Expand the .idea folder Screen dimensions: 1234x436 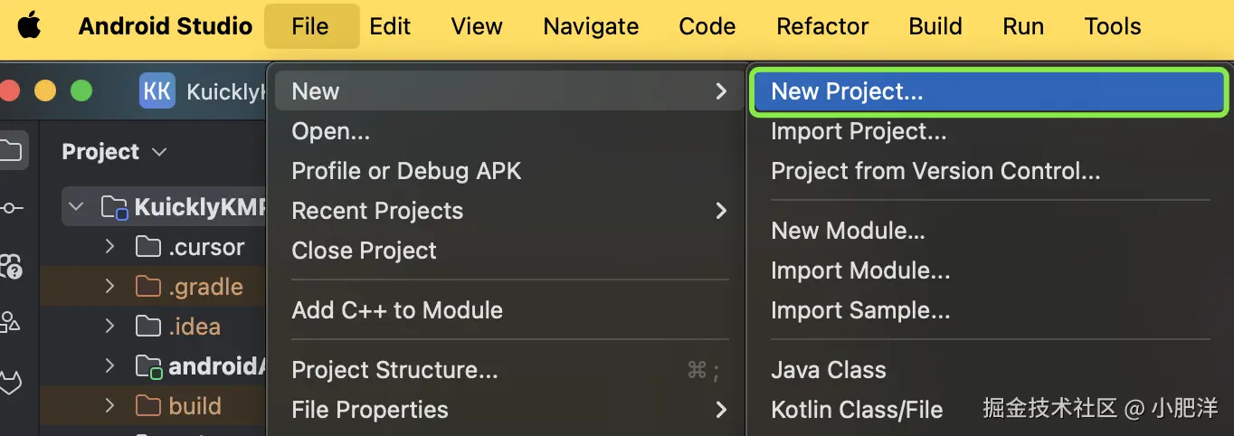click(x=109, y=327)
